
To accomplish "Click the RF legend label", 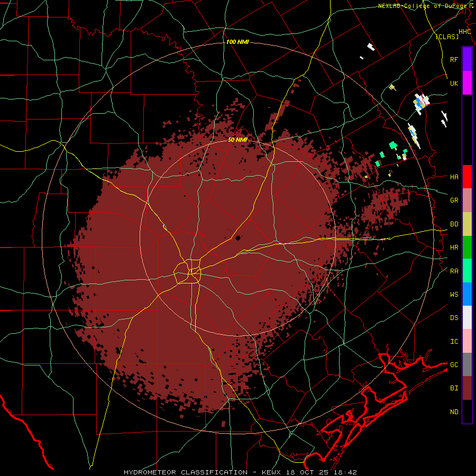I will pos(454,59).
